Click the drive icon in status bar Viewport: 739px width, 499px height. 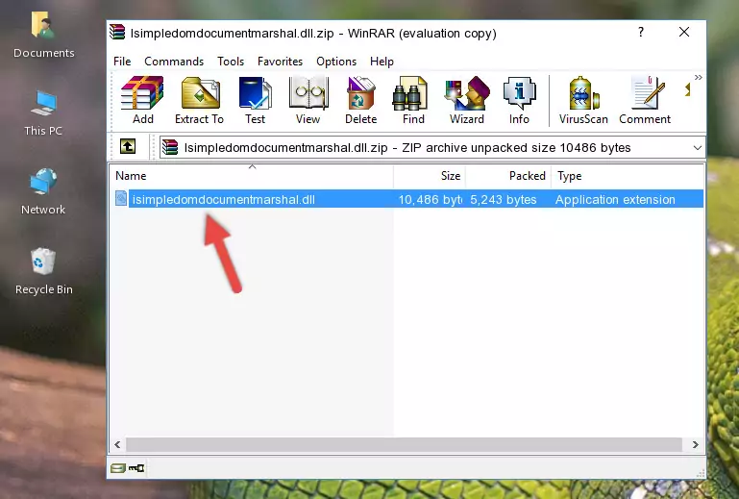tap(118, 468)
